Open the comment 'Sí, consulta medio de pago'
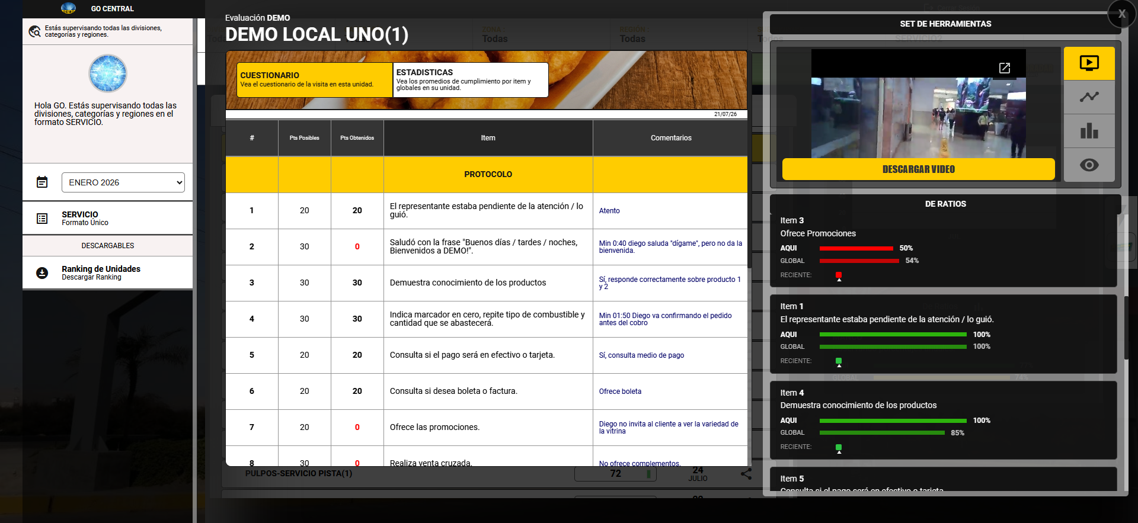Screen dimensions: 1138x523 coord(641,355)
